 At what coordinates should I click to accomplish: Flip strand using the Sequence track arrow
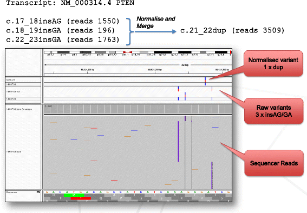pos(38,192)
